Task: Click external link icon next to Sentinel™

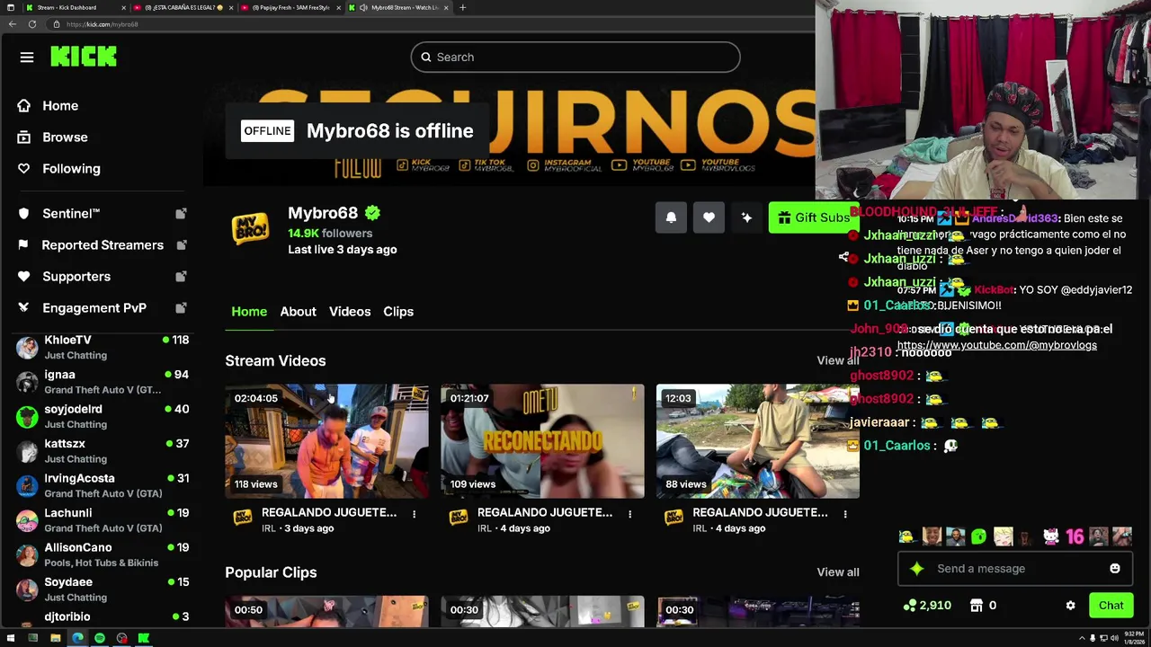Action: point(181,214)
